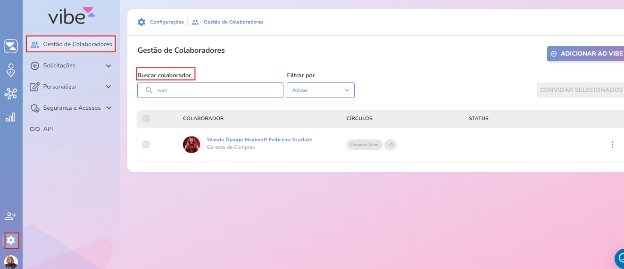Screen dimensions: 624x269
Task: Expand the Solicitações chevron
Action: 108,66
